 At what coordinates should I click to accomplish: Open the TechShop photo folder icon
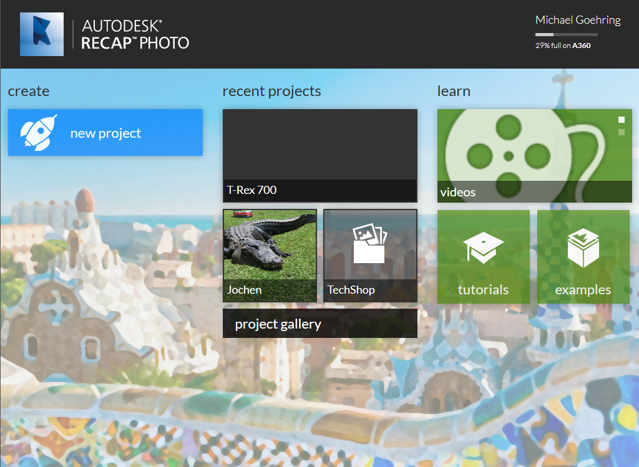[370, 244]
